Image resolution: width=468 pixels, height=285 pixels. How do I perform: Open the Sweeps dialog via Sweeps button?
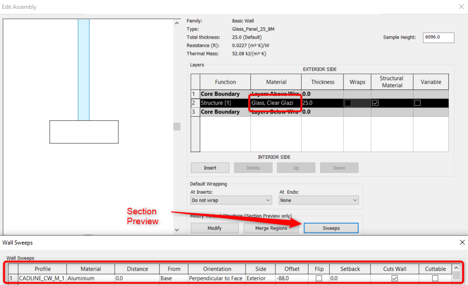click(331, 228)
